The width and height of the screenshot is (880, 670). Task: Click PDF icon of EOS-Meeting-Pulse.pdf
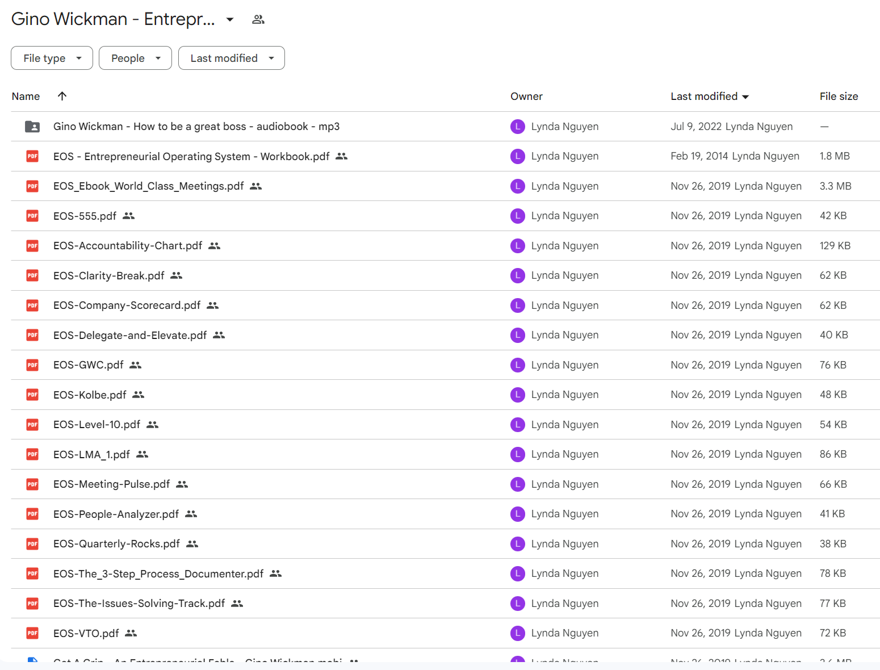click(32, 484)
